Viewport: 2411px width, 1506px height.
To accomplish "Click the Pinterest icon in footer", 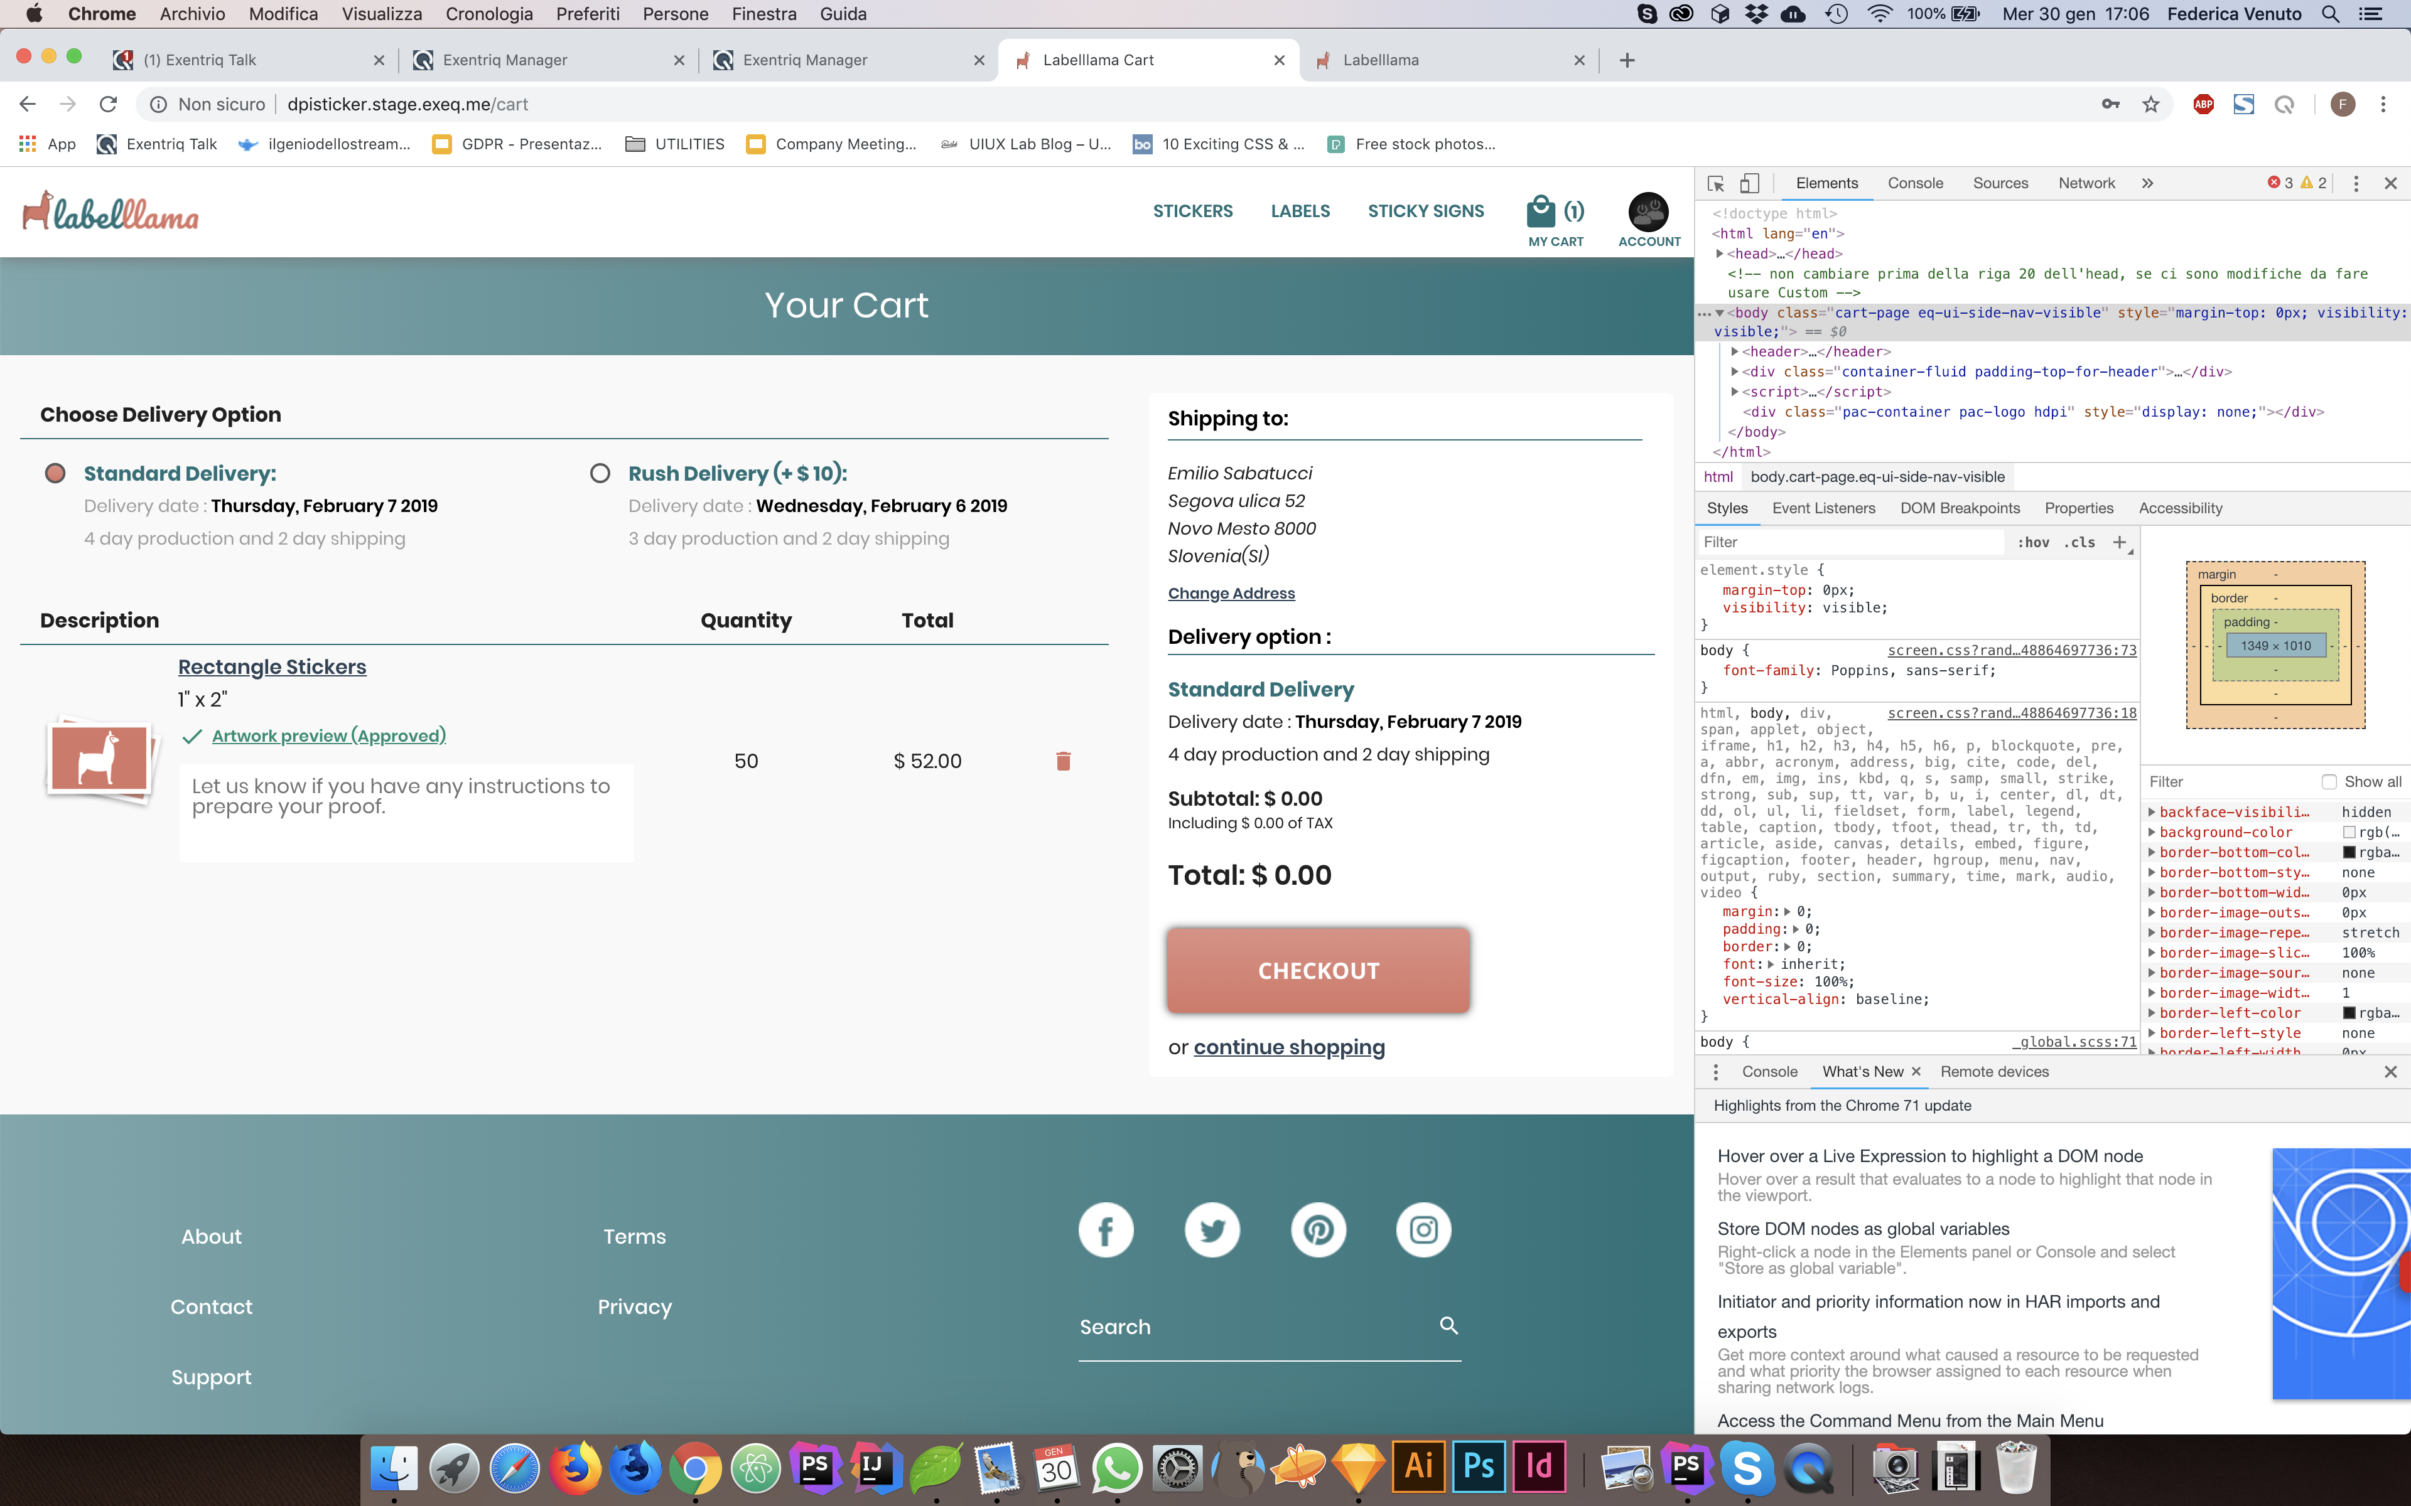I will (x=1318, y=1230).
